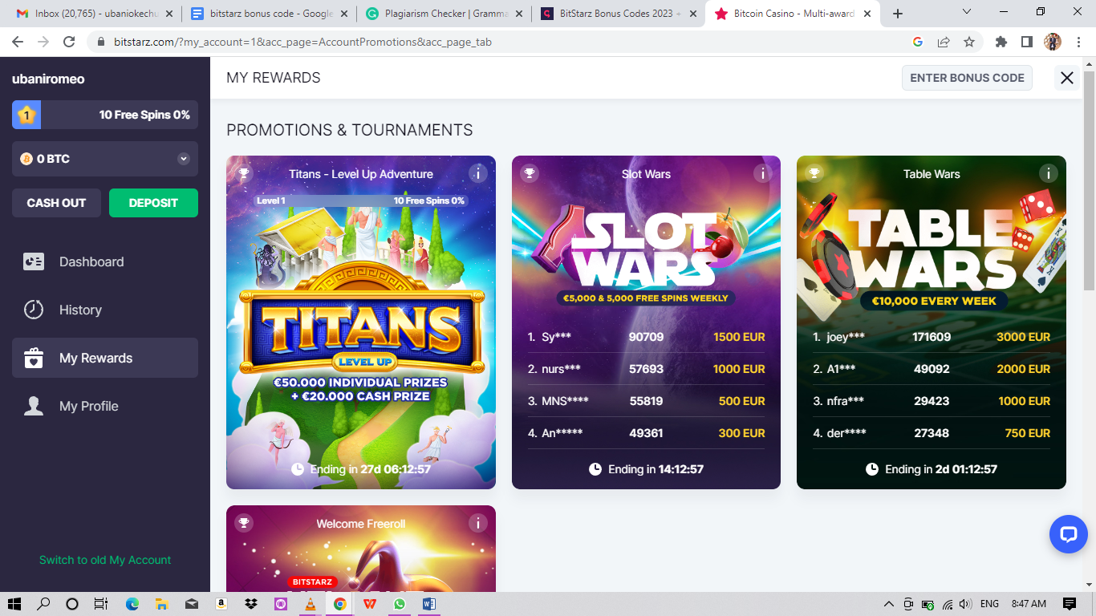Viewport: 1096px width, 616px height.
Task: Open info icon on Slot Wars card
Action: point(763,173)
